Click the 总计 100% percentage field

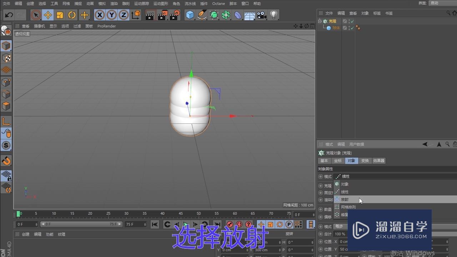tap(340, 234)
